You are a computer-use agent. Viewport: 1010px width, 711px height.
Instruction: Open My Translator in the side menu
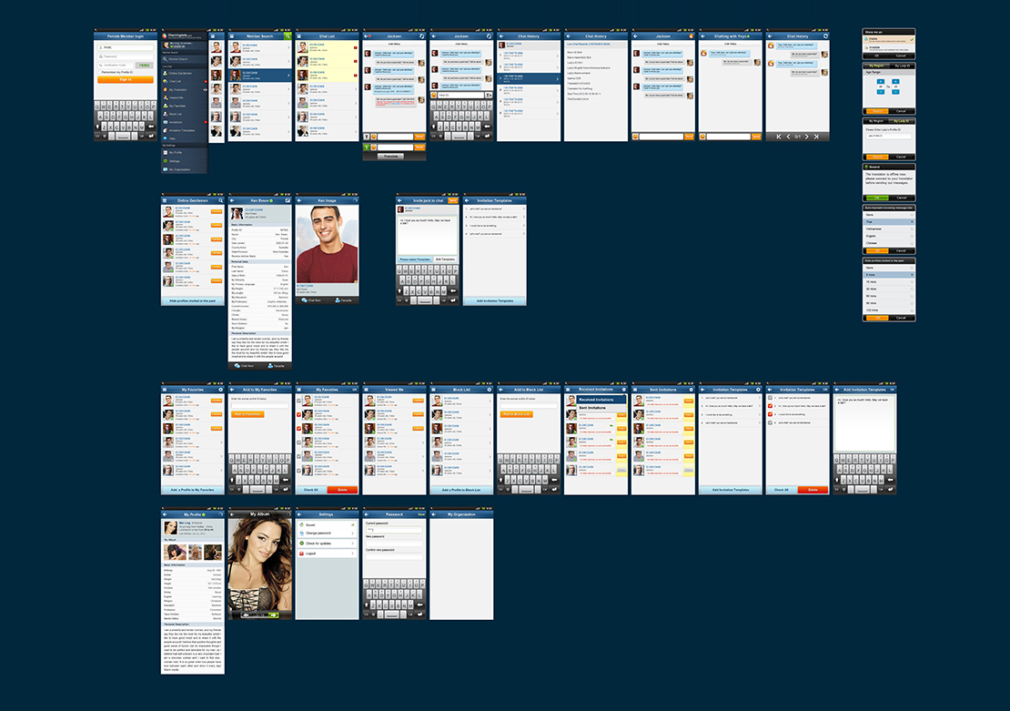pyautogui.click(x=184, y=89)
